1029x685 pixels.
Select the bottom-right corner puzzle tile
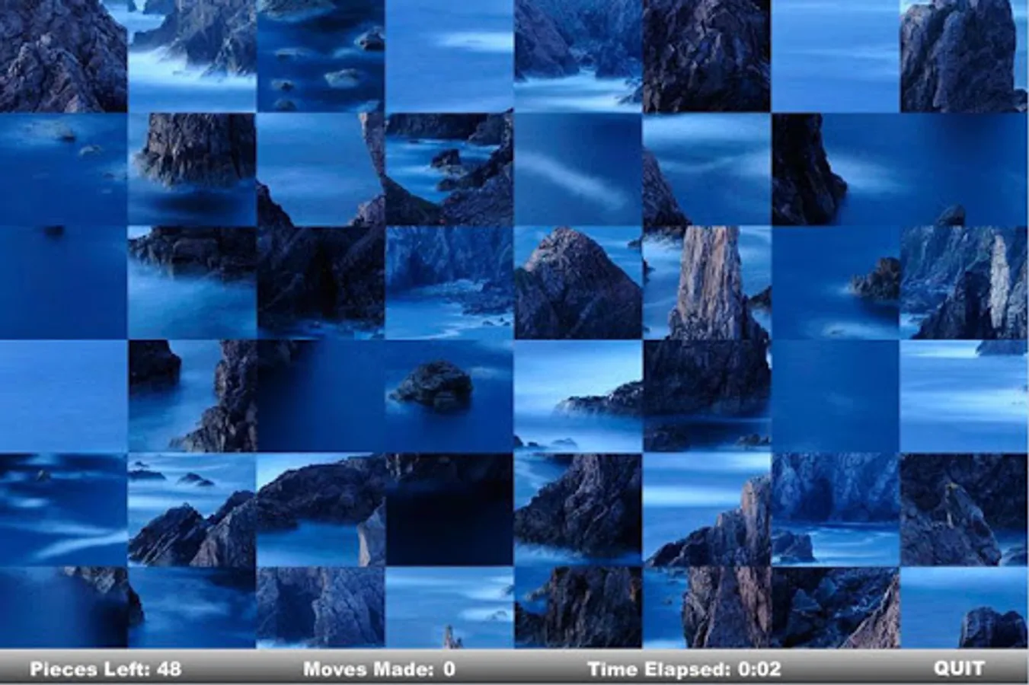click(963, 607)
